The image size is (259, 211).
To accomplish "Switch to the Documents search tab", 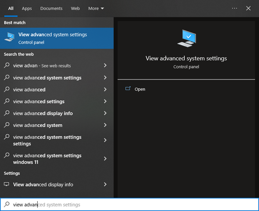I will tap(51, 8).
